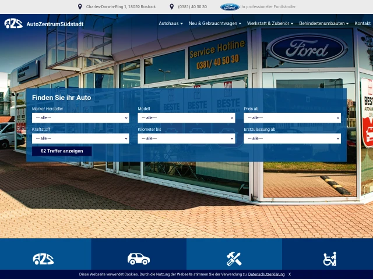Screen dimensions: 373x279
Task: Open the Autohaus menu
Action: (x=171, y=23)
